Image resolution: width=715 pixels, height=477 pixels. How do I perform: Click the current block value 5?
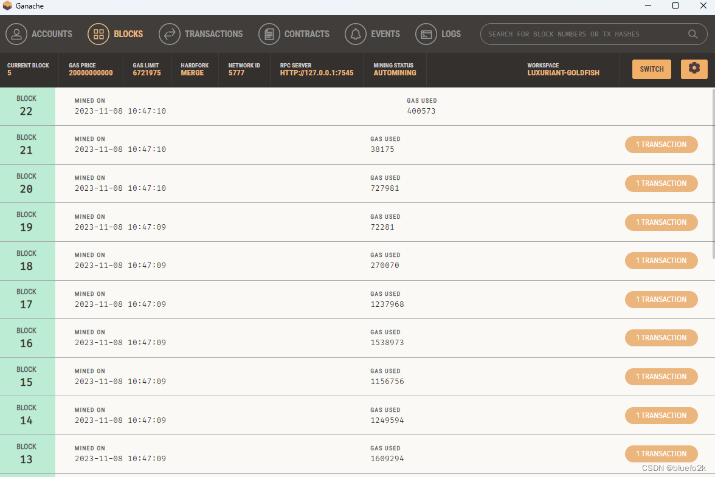(x=9, y=73)
